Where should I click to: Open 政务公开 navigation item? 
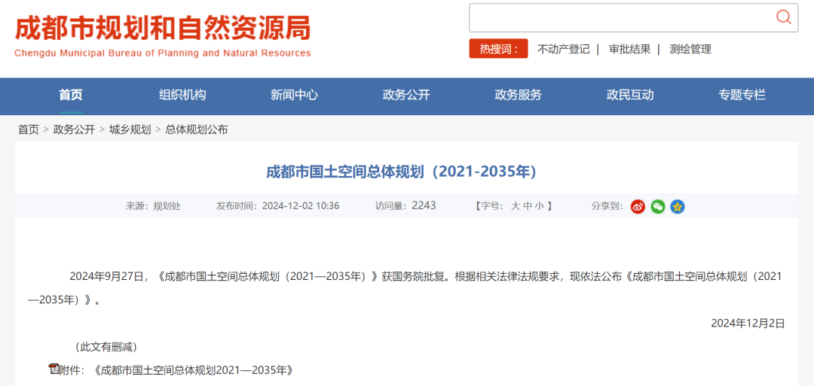click(x=406, y=96)
